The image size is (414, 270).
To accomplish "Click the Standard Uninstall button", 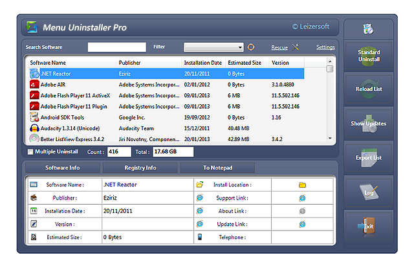I will (x=369, y=56).
